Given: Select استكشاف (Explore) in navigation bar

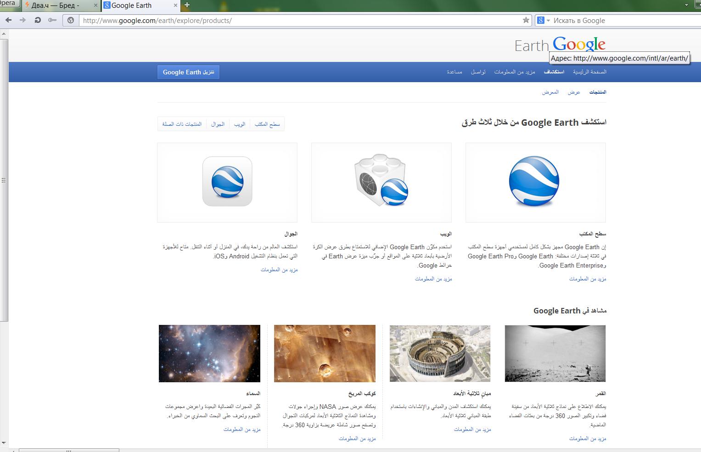Looking at the screenshot, I should (x=554, y=72).
